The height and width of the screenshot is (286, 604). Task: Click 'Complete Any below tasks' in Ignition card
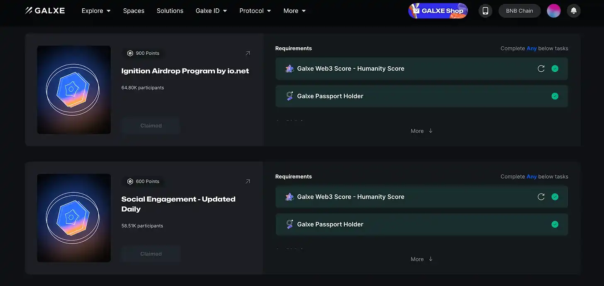coord(534,48)
